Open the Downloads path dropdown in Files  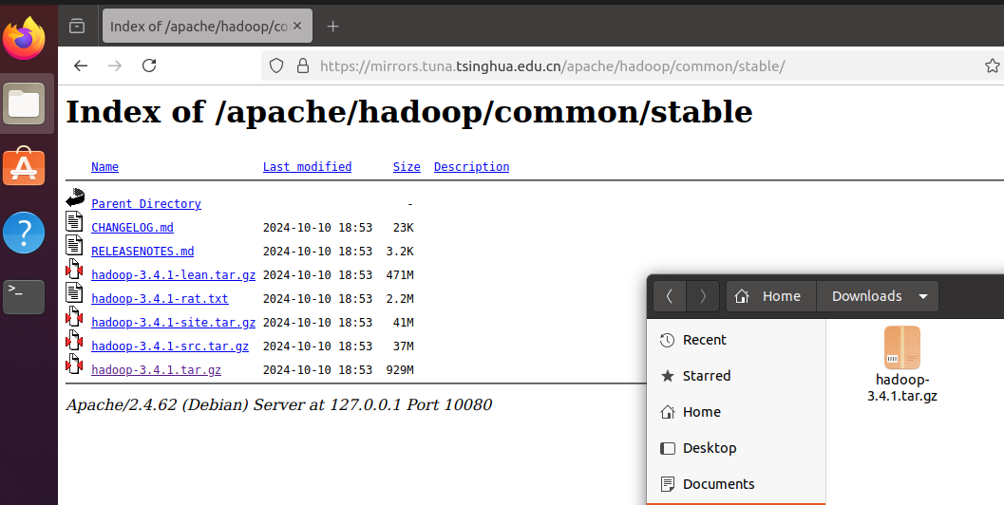[x=878, y=296]
